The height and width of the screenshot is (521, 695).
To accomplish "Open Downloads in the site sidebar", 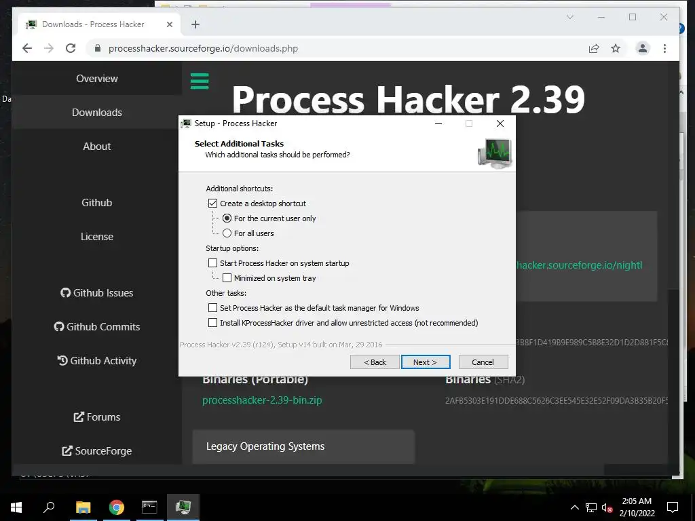I will point(97,113).
